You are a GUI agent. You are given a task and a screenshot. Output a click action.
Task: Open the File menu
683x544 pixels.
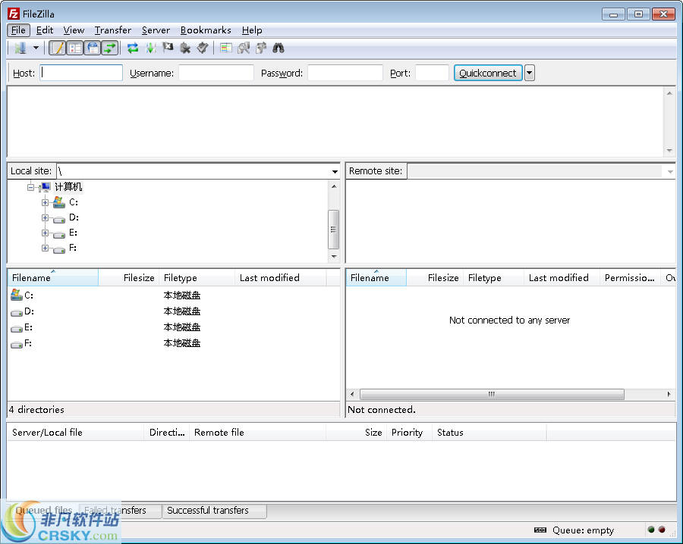[18, 30]
